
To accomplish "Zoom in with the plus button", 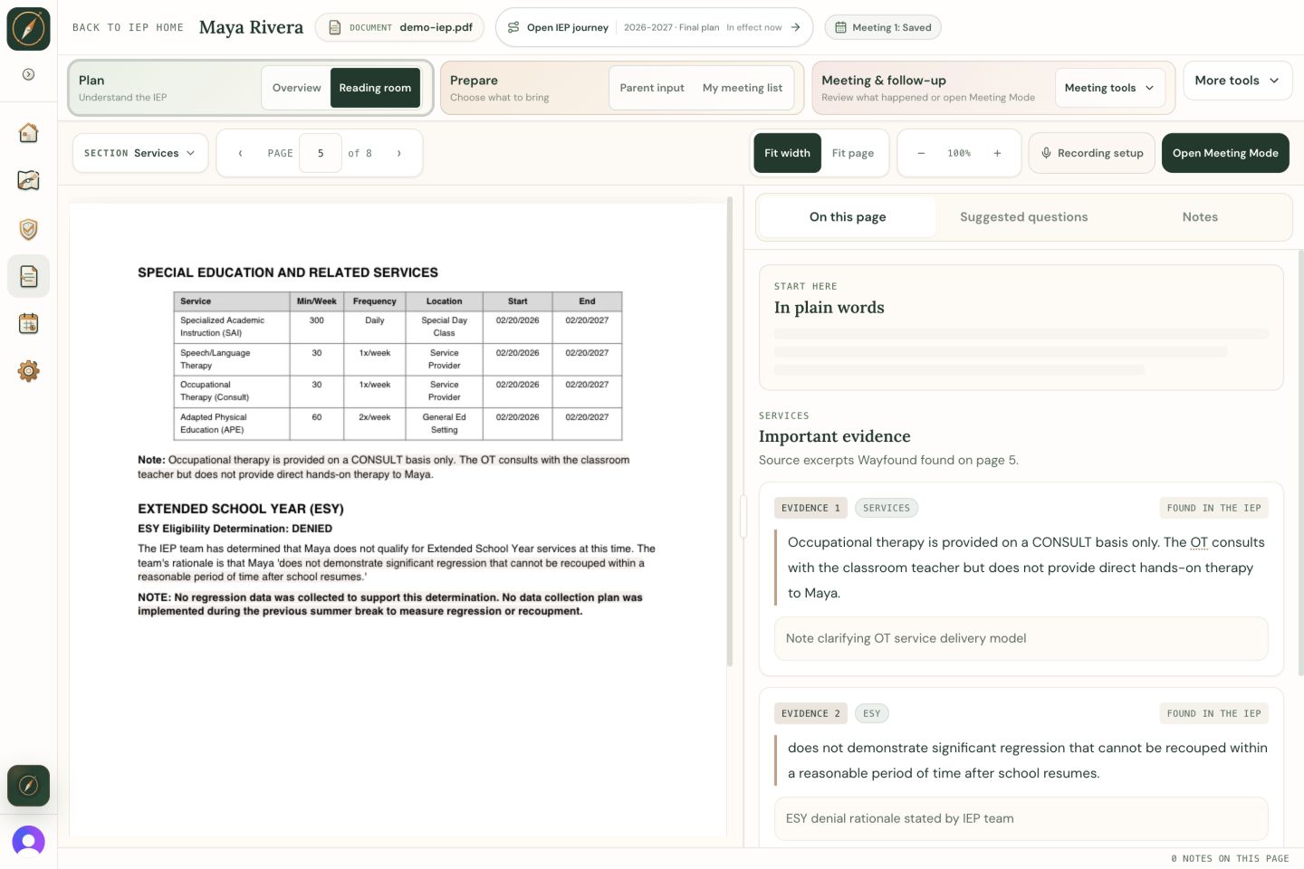I will (997, 153).
